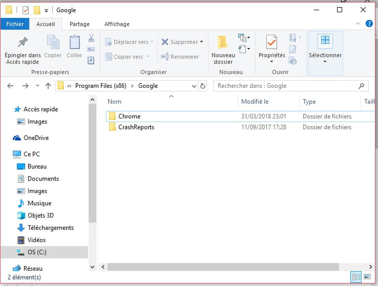Click the paste shortcut icon in Presse-papiers
Image resolution: width=378 pixels, height=286 pixels.
coord(91,60)
